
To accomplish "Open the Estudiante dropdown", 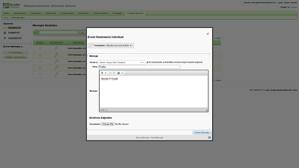I will click(x=119, y=46).
